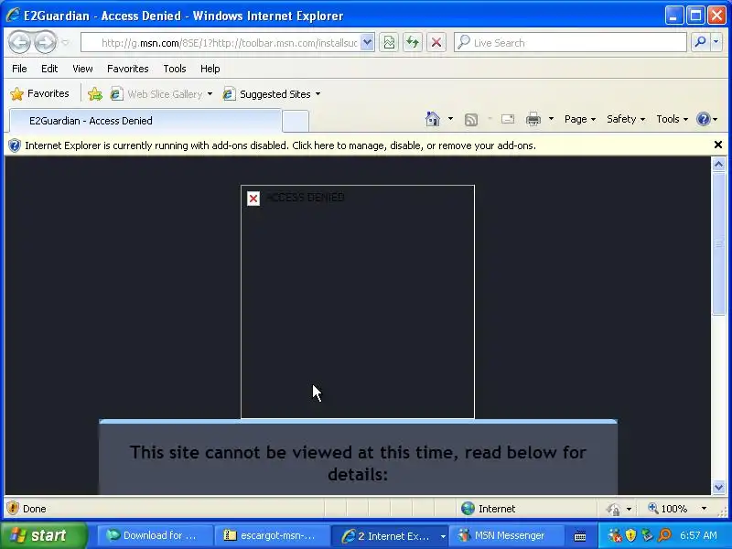Open the File menu

(x=19, y=69)
